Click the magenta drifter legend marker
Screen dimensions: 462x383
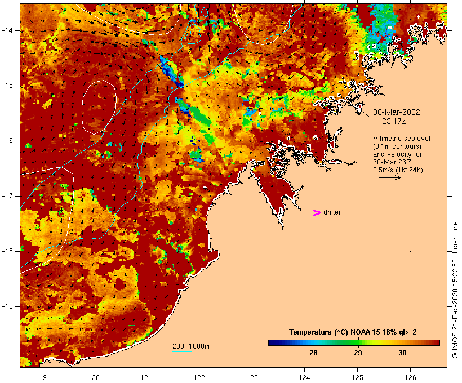point(317,213)
